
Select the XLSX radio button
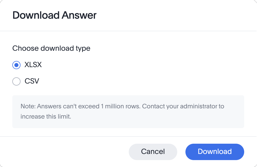tap(16, 65)
